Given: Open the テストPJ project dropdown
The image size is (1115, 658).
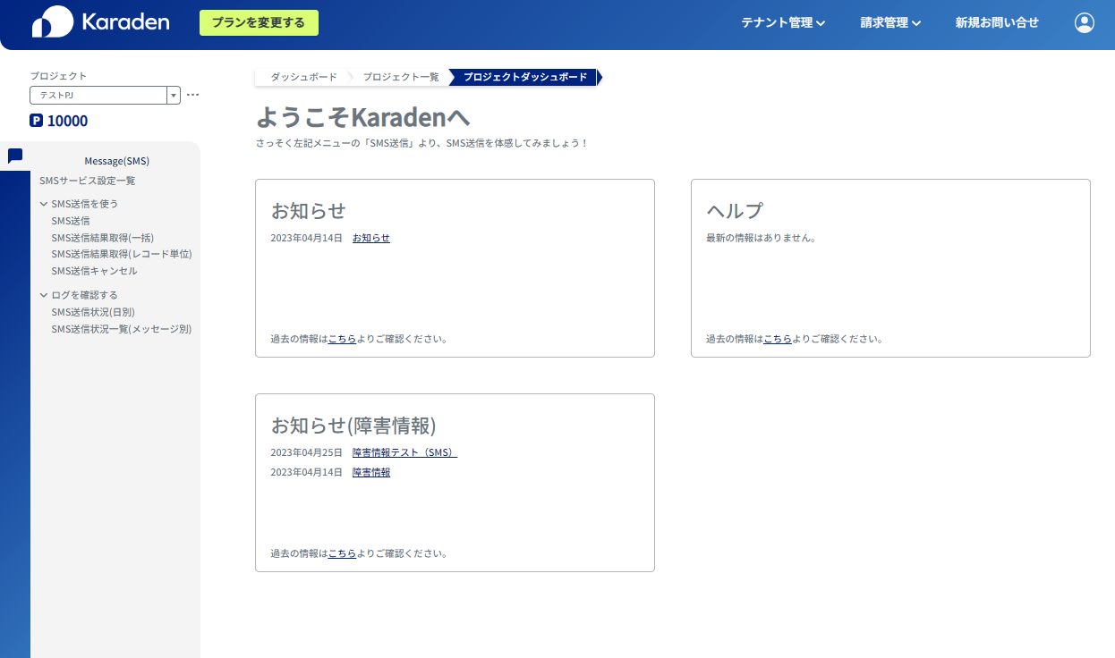Looking at the screenshot, I should 105,95.
